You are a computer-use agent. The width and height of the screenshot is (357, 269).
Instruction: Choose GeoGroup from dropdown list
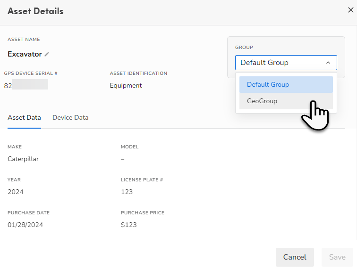coord(286,101)
